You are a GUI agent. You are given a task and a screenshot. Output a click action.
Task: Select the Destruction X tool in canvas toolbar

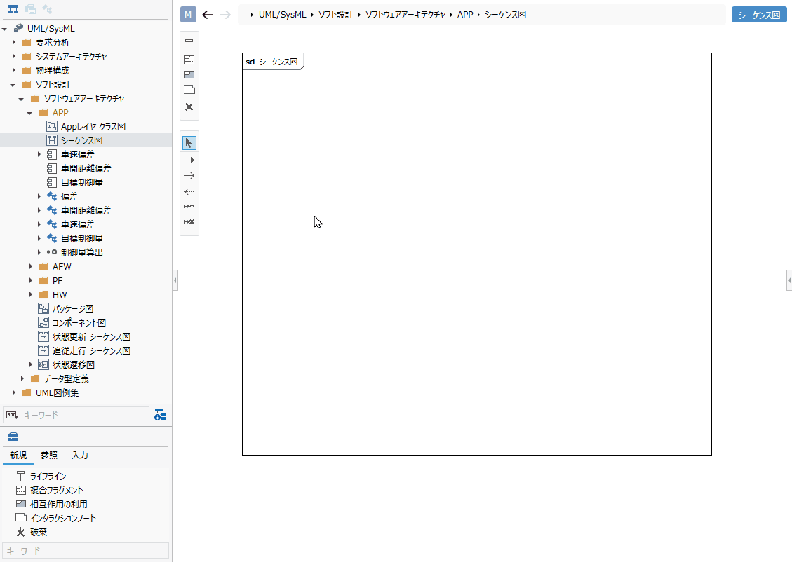pyautogui.click(x=189, y=106)
